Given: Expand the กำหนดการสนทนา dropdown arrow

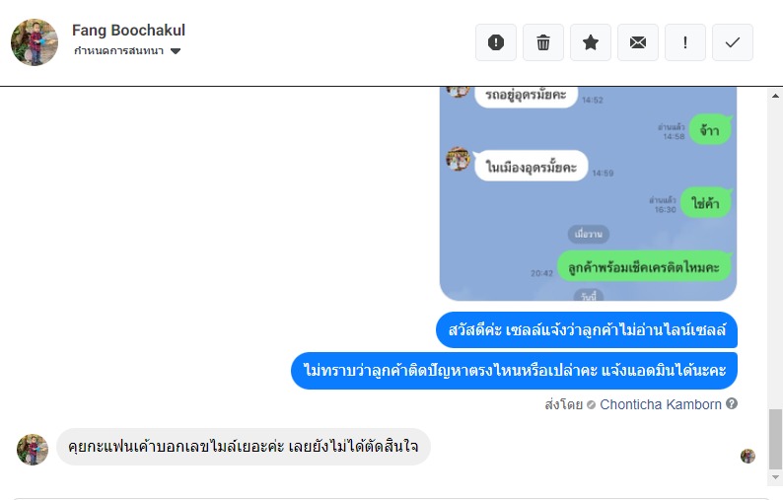Looking at the screenshot, I should tap(176, 51).
